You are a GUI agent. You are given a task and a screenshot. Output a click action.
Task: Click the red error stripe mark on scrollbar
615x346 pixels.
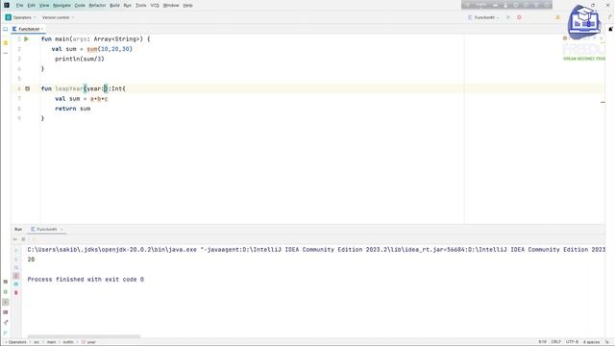click(x=603, y=103)
